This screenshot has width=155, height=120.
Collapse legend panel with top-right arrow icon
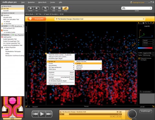pyautogui.click(x=153, y=23)
